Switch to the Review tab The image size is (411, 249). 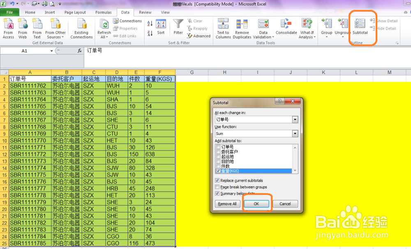(145, 12)
